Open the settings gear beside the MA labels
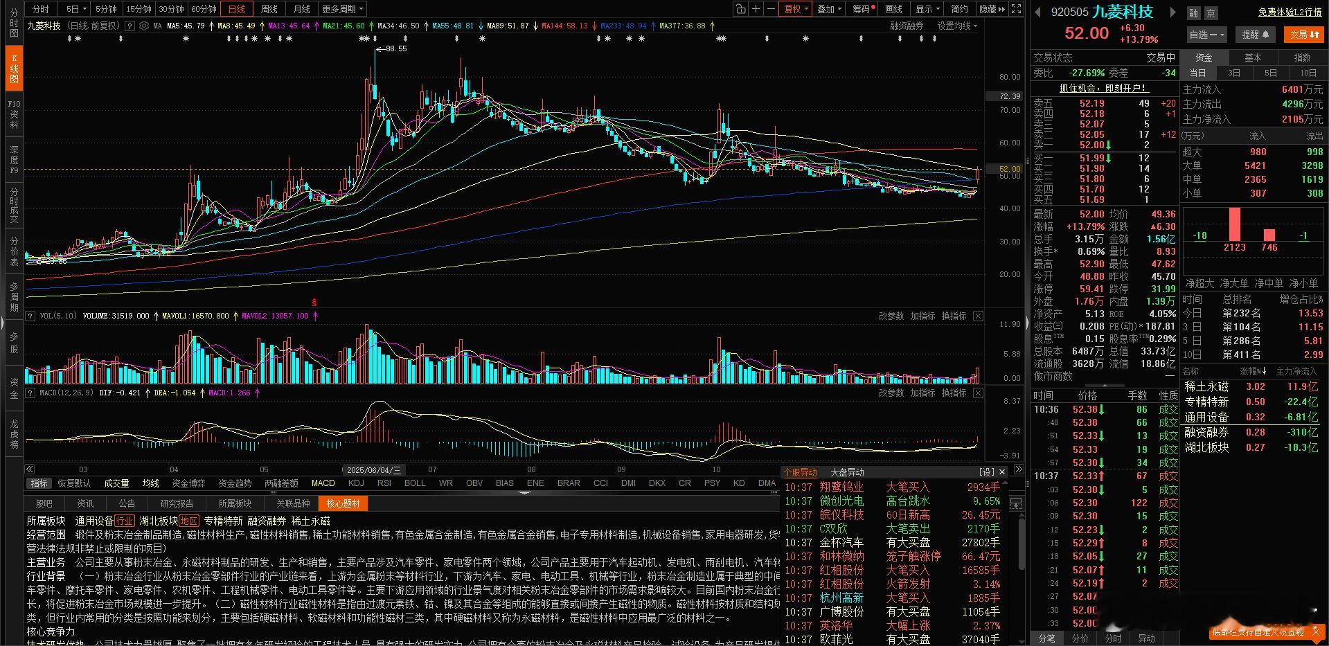 (145, 26)
